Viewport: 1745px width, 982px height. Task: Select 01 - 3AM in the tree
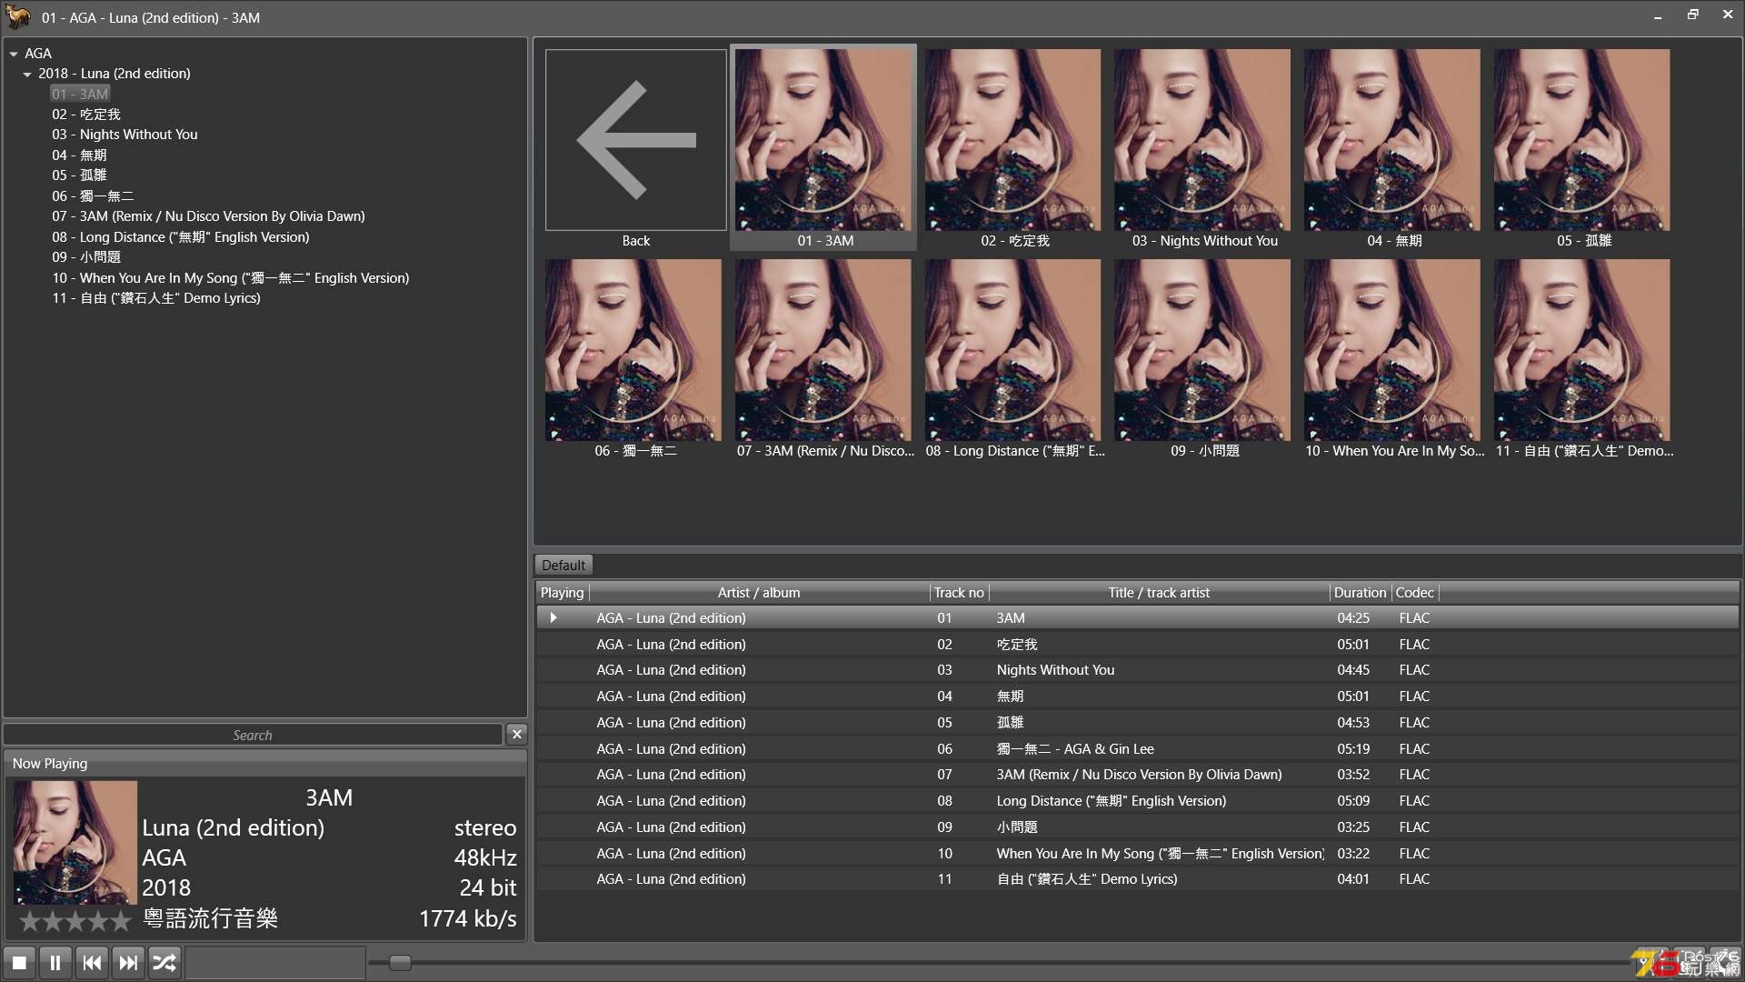click(x=80, y=94)
